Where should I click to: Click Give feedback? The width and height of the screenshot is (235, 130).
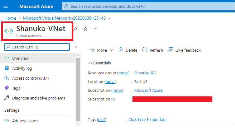[184, 50]
